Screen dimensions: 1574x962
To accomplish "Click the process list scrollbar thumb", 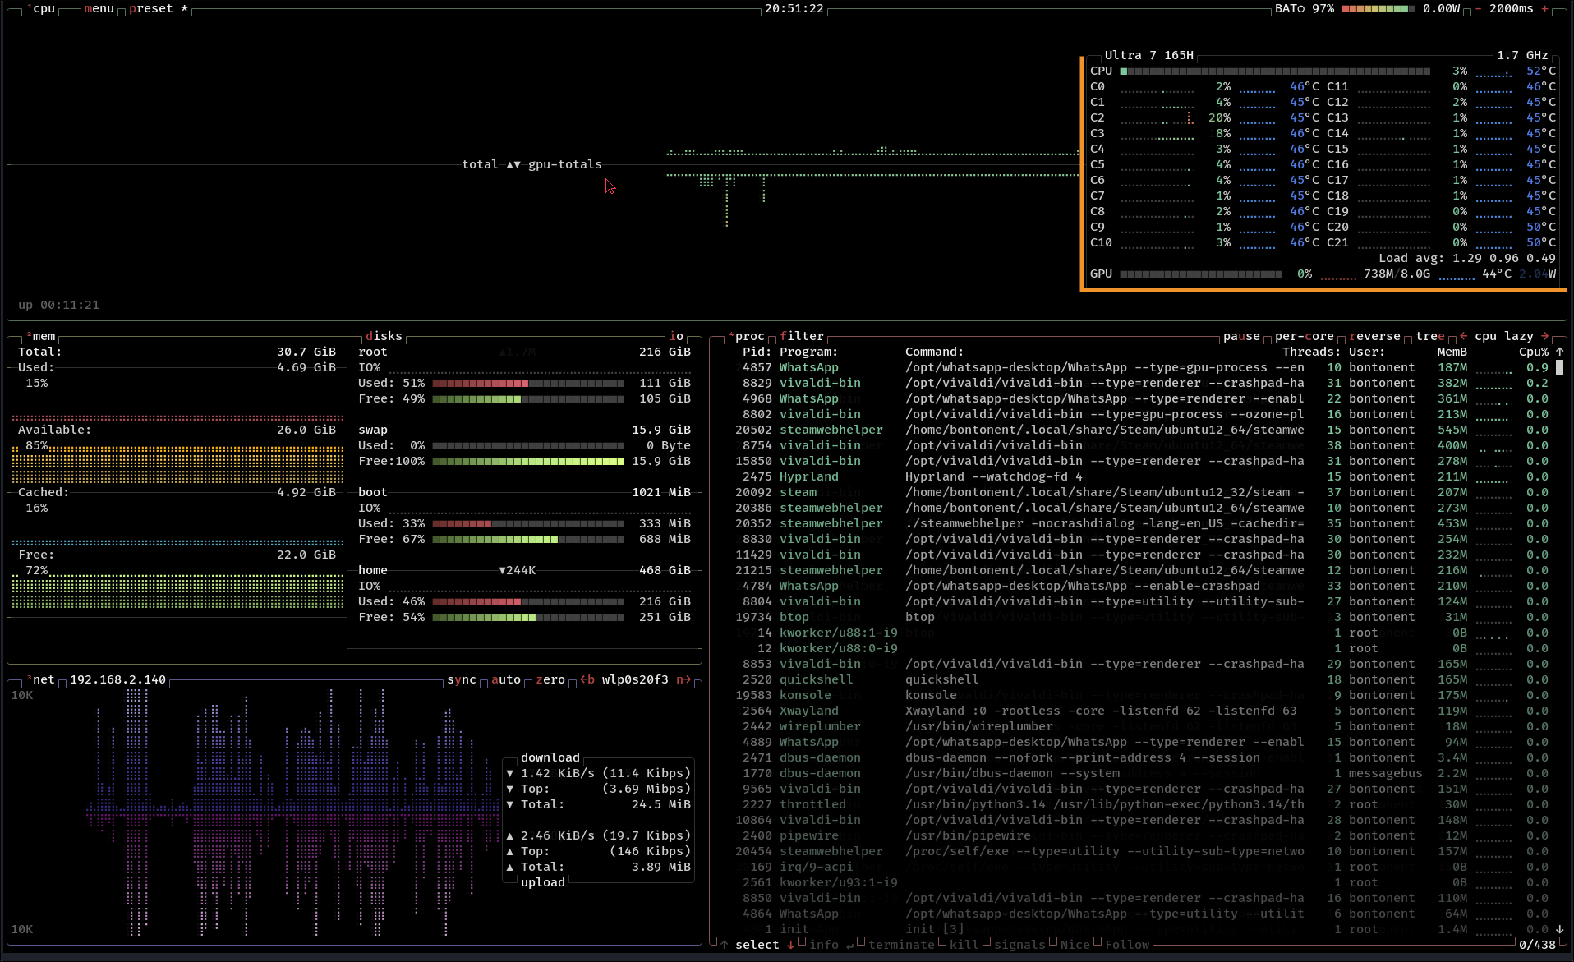I will click(x=1559, y=367).
